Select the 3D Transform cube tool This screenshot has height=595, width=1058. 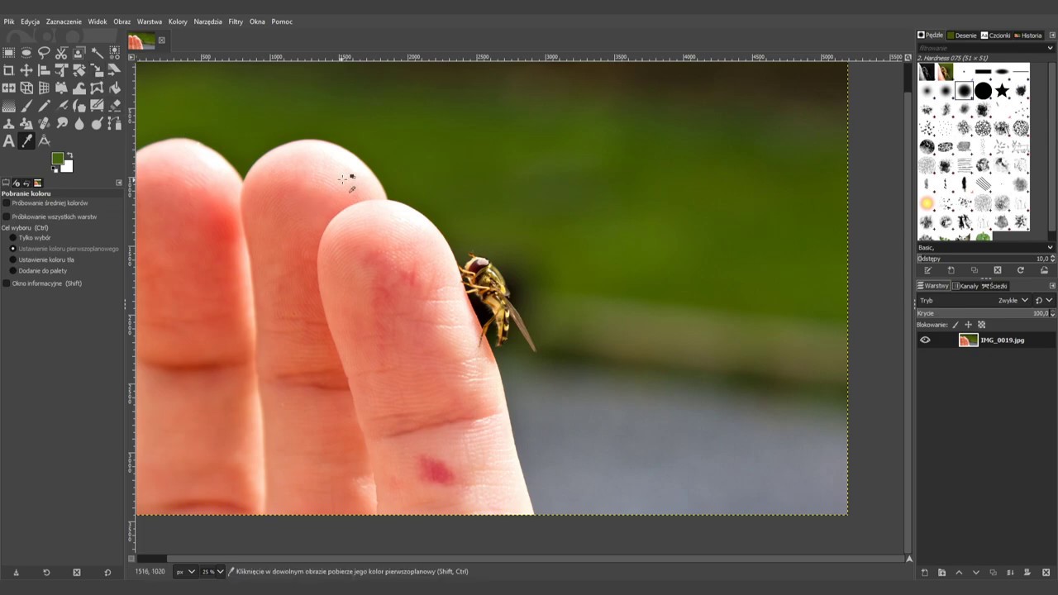click(x=26, y=88)
